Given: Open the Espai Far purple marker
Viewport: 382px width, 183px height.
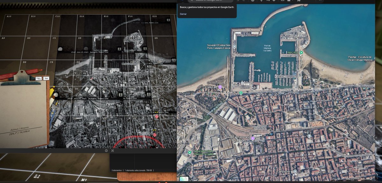Looking at the screenshot, I should coord(220,87).
